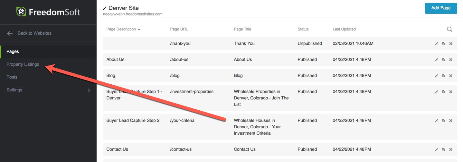This screenshot has width=463, height=162.
Task: Duplicate the Blog page using copy icon
Action: pos(444,76)
